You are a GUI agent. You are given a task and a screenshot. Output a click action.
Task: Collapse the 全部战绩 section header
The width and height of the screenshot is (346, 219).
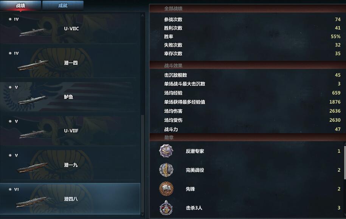[248, 8]
